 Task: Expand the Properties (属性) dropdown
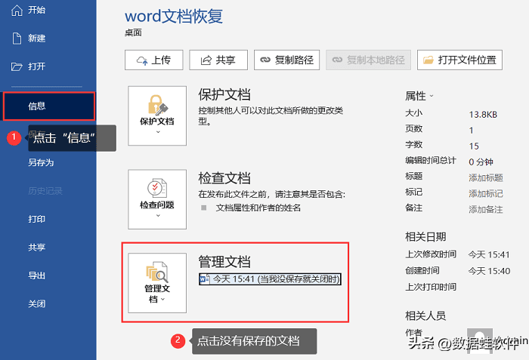[x=420, y=96]
